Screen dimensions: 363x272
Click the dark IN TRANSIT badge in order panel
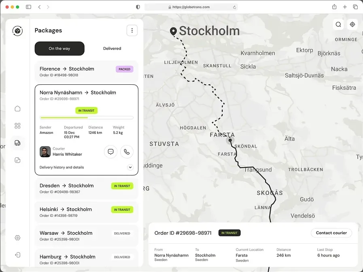[229, 233]
